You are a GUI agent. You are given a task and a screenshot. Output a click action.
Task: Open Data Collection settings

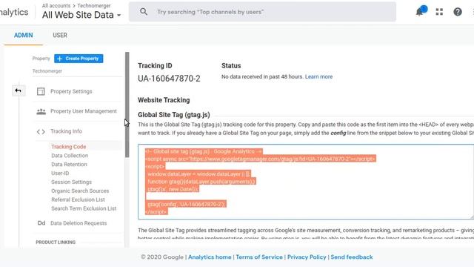point(70,155)
